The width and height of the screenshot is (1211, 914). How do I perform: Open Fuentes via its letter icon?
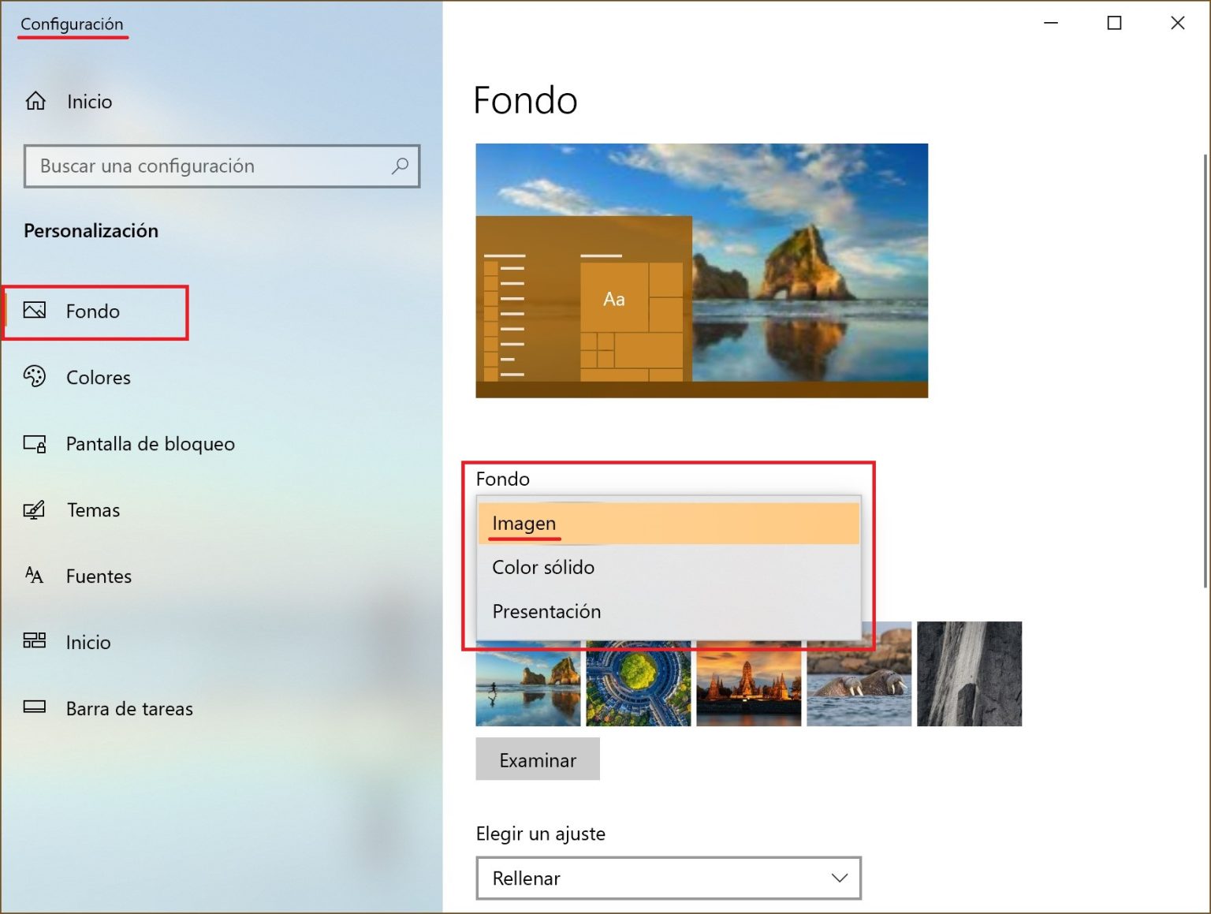point(35,576)
